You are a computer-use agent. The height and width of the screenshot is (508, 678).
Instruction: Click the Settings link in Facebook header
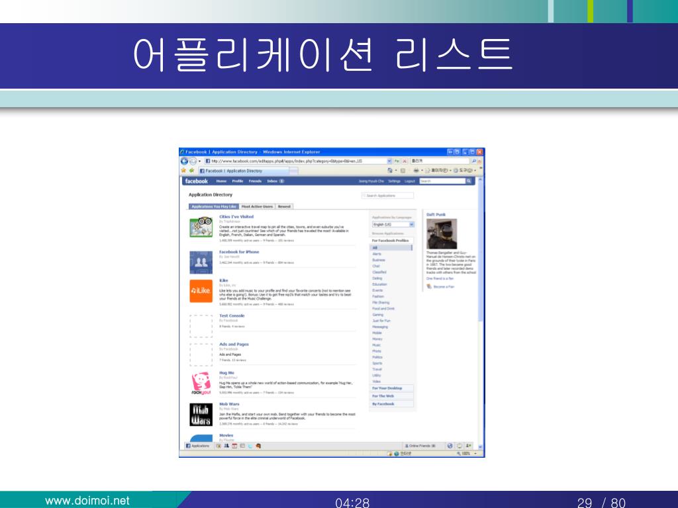(x=394, y=181)
